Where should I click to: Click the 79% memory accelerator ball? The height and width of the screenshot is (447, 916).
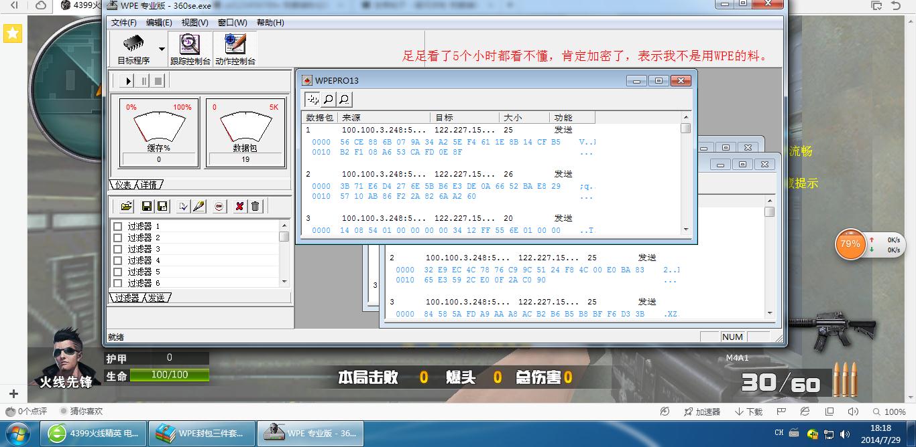point(850,244)
